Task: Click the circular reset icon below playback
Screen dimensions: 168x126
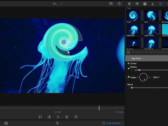Action: pos(57,123)
